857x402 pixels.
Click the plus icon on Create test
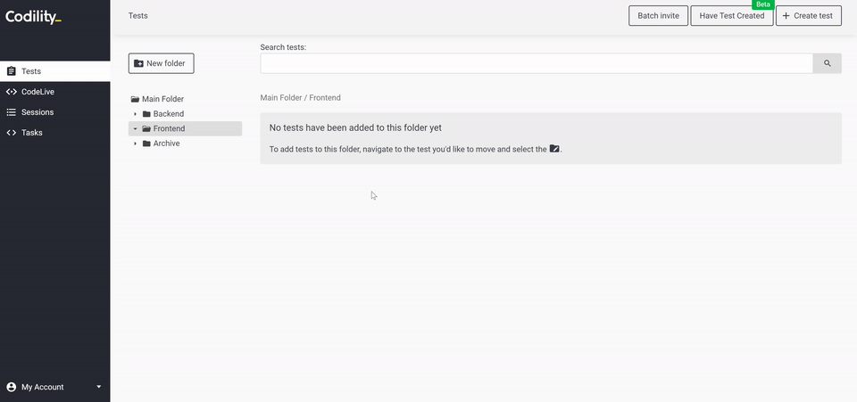click(786, 16)
